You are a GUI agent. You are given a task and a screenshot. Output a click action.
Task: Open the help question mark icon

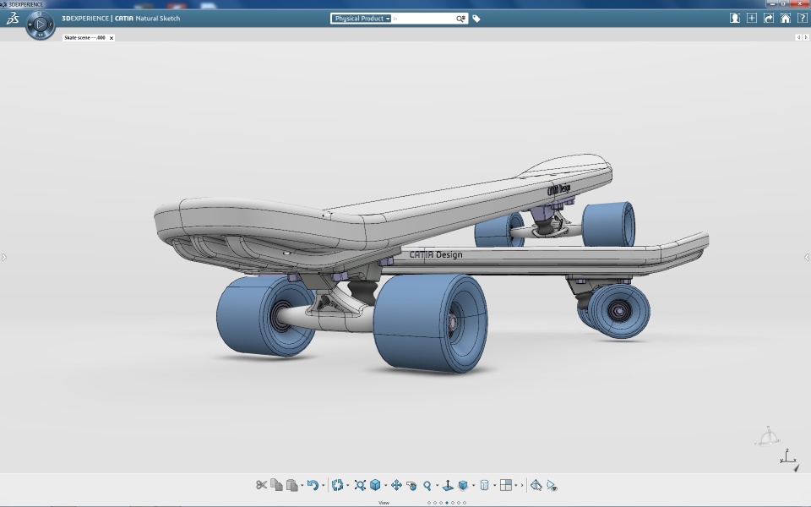click(x=803, y=18)
